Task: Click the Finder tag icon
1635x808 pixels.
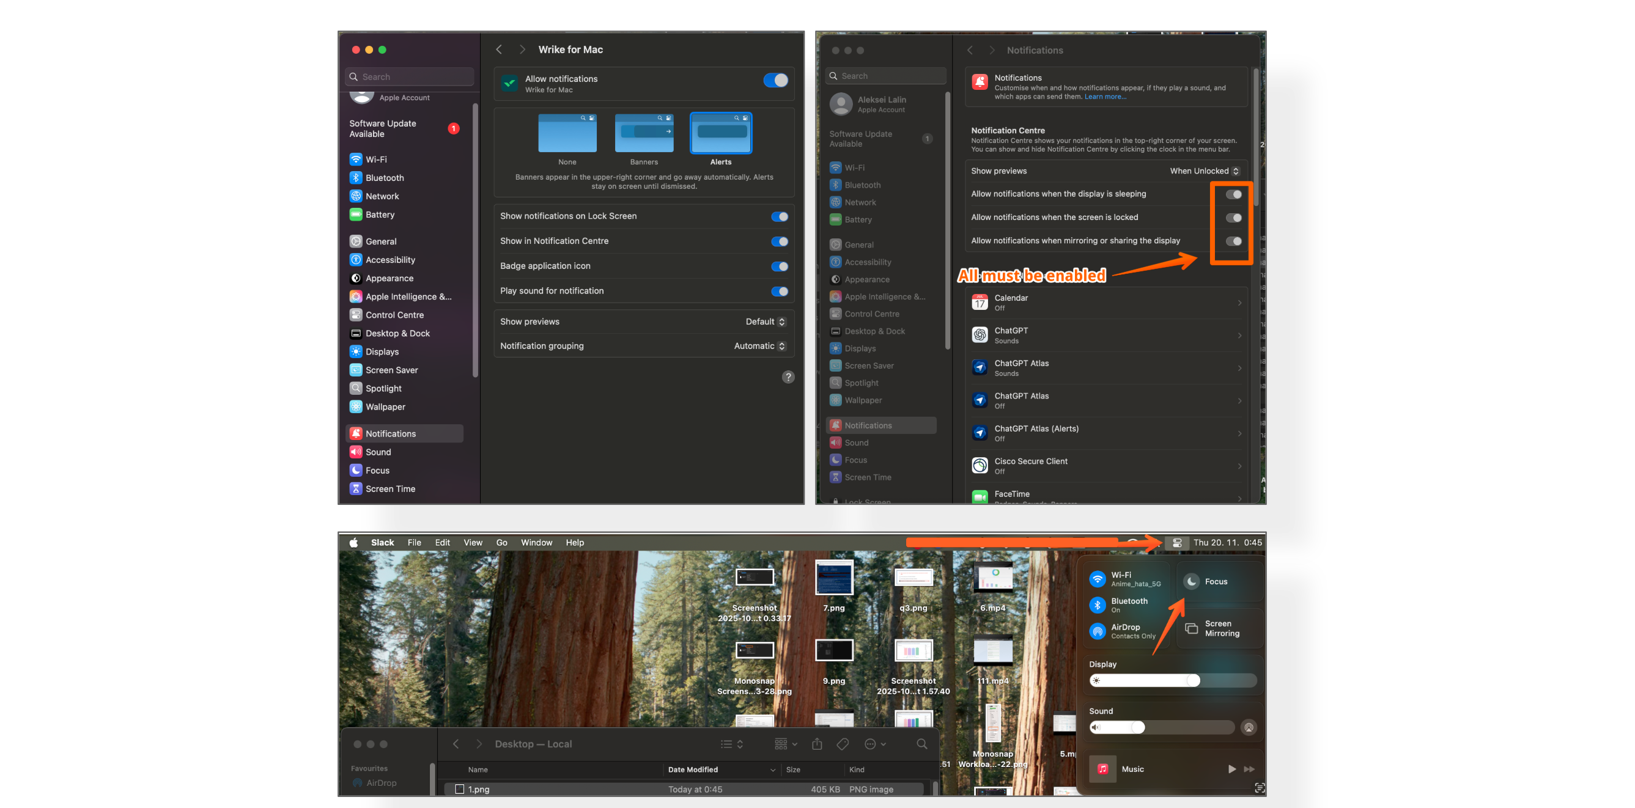Action: click(842, 744)
